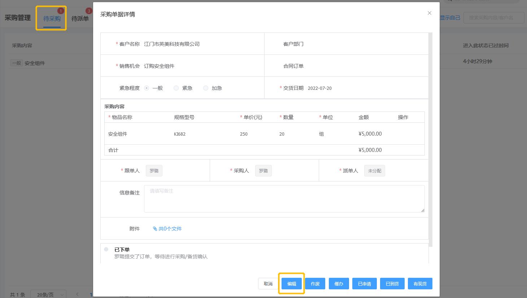Viewport: 527px width, 298px height.
Task: Click the dialog's vertical scrollbar
Action: pos(430,140)
